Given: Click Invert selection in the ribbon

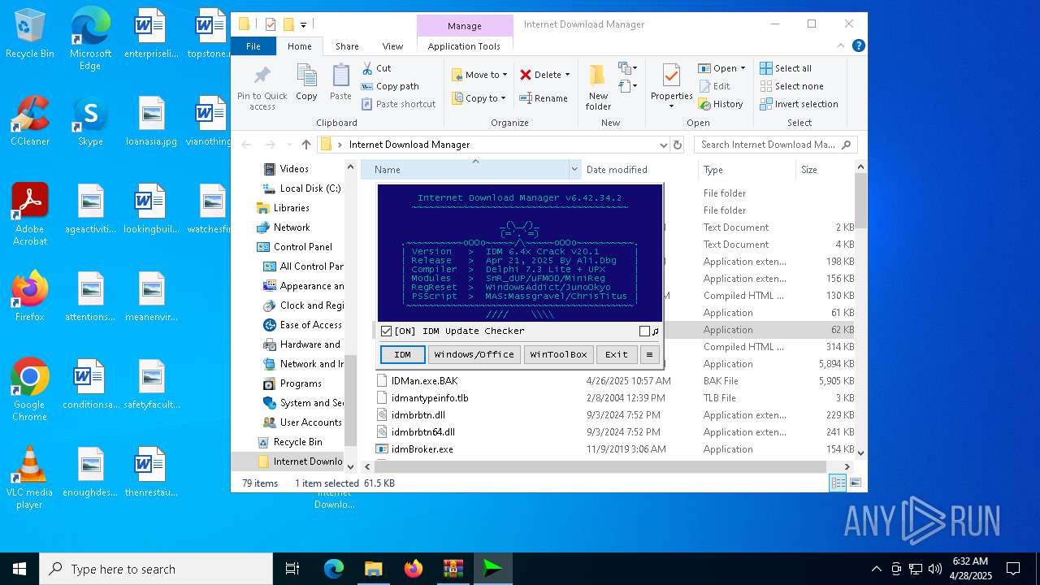Looking at the screenshot, I should pyautogui.click(x=799, y=104).
